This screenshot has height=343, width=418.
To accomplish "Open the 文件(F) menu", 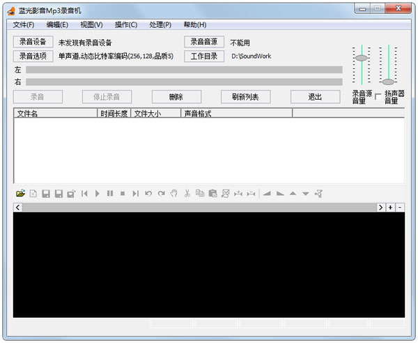I will click(24, 25).
